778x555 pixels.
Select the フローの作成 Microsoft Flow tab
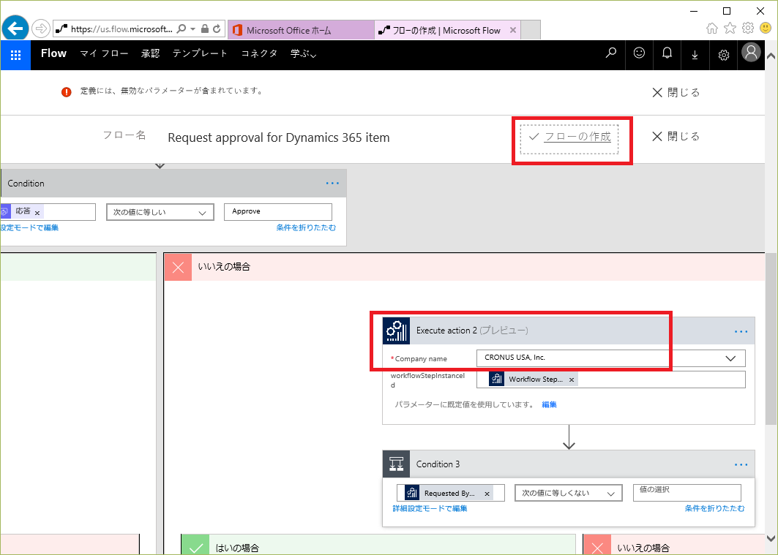tap(446, 30)
